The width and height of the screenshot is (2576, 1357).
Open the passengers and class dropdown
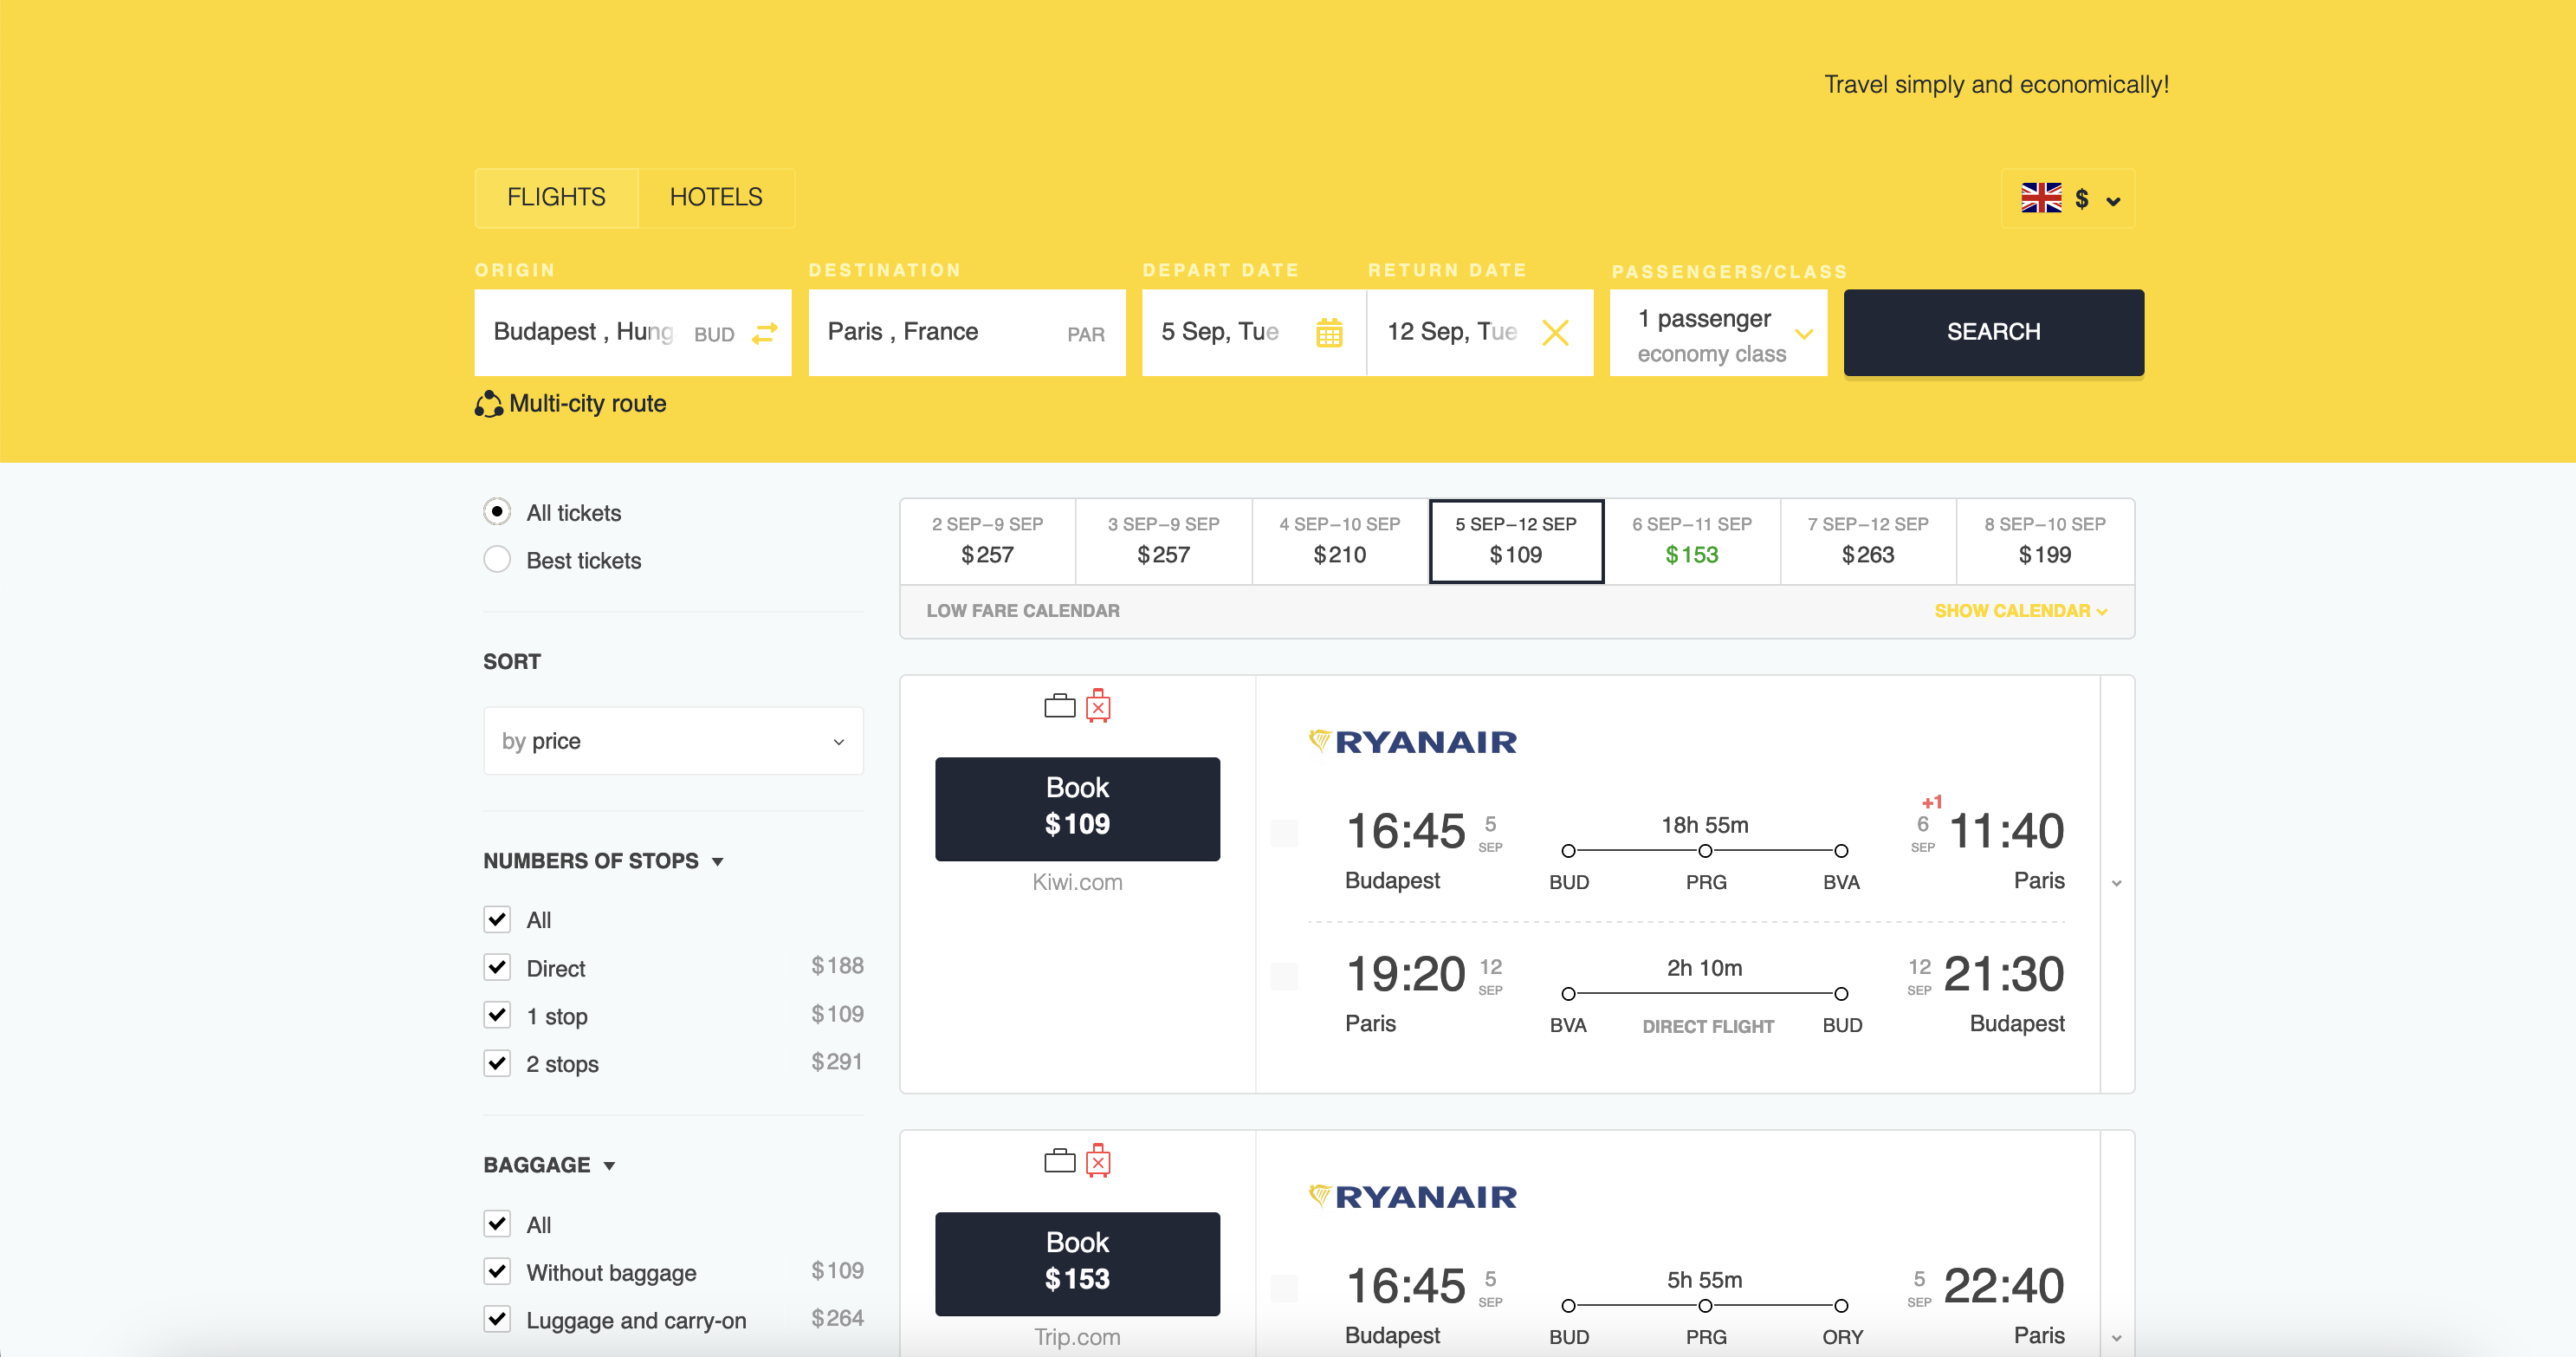point(1718,334)
